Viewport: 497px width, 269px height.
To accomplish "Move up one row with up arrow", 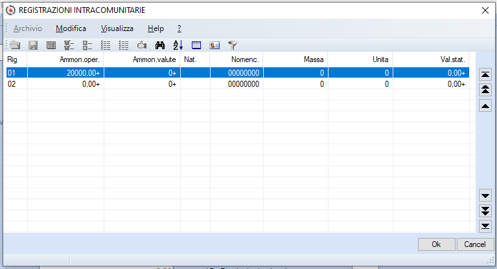I will point(485,105).
